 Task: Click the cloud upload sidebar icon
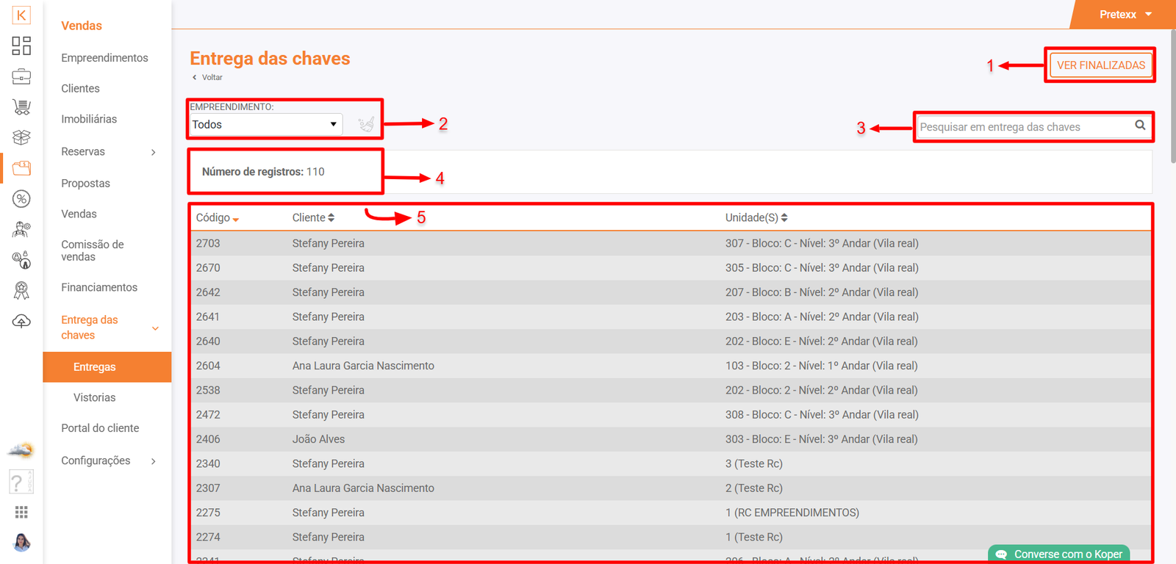pyautogui.click(x=21, y=321)
